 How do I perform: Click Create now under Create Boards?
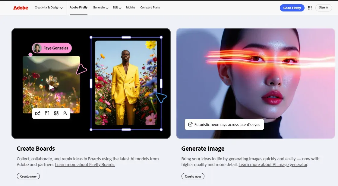click(28, 176)
